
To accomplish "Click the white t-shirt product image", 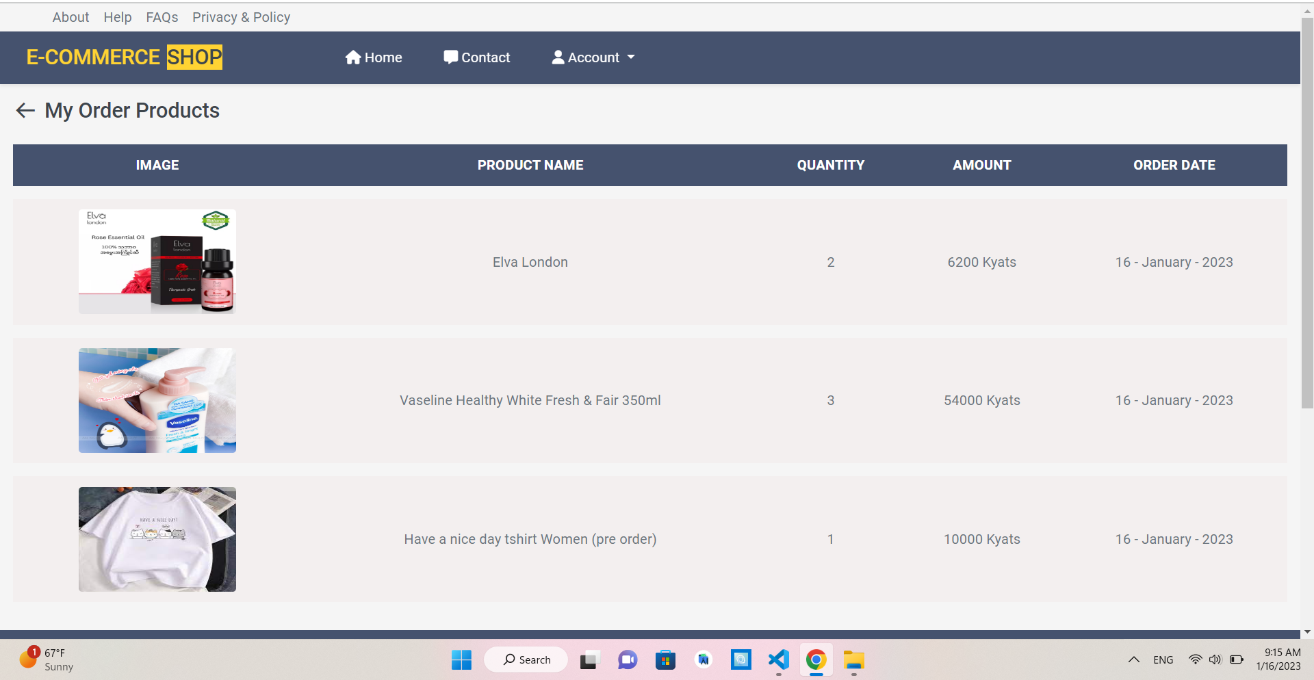I will click(157, 539).
